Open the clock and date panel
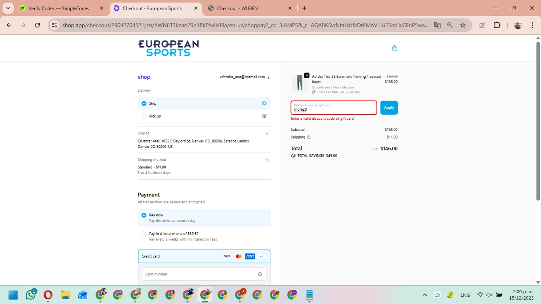Screen dimensions: 541x304 [x=521, y=295]
